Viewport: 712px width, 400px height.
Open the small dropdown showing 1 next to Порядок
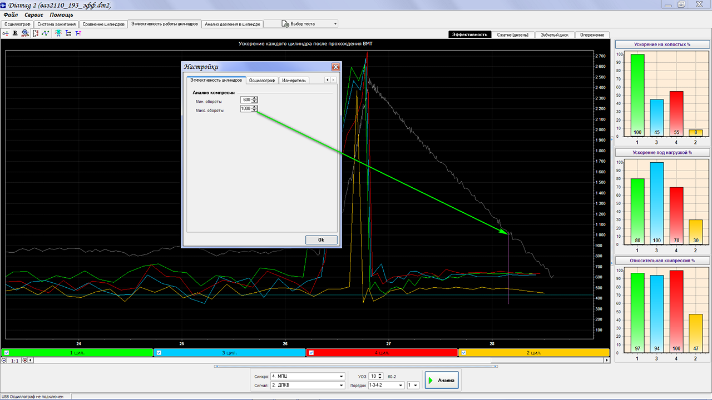tap(413, 385)
